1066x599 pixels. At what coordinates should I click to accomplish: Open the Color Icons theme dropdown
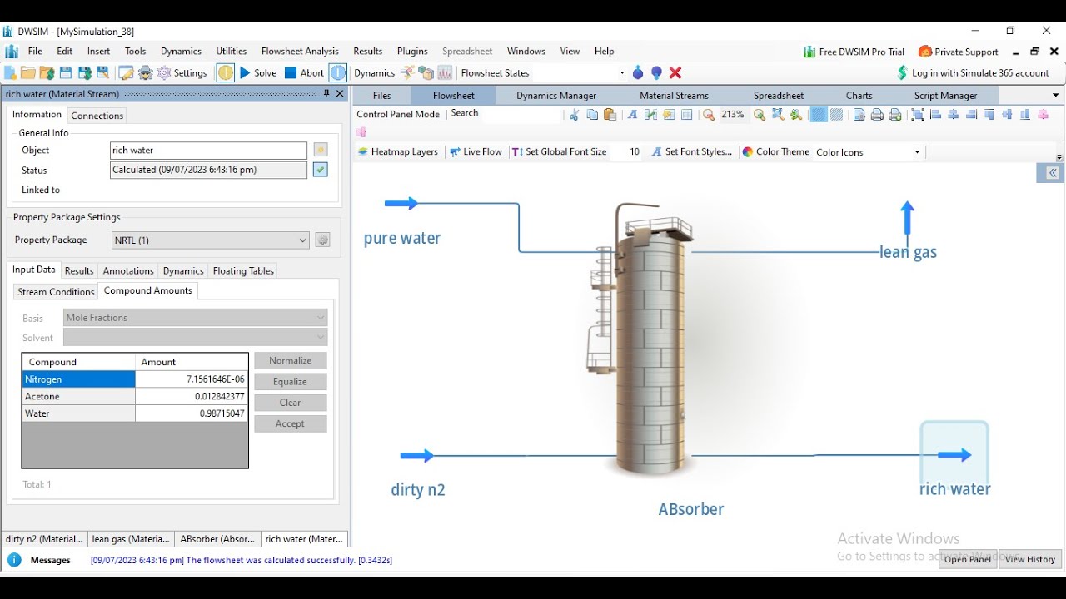(869, 152)
